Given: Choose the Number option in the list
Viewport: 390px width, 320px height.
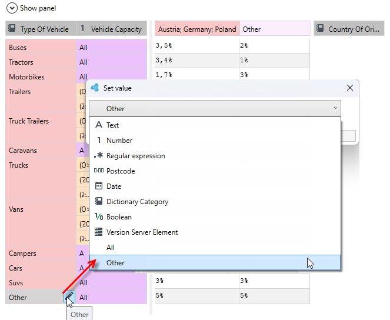Looking at the screenshot, I should (x=215, y=141).
